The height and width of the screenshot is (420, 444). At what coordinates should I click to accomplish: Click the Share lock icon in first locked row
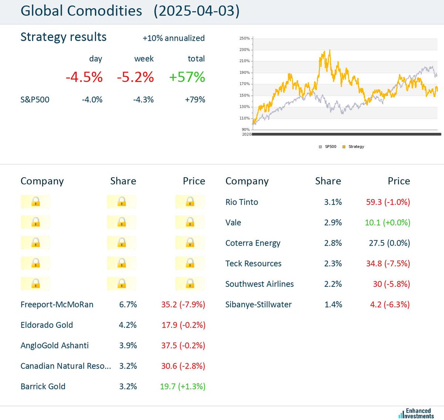[x=122, y=202]
